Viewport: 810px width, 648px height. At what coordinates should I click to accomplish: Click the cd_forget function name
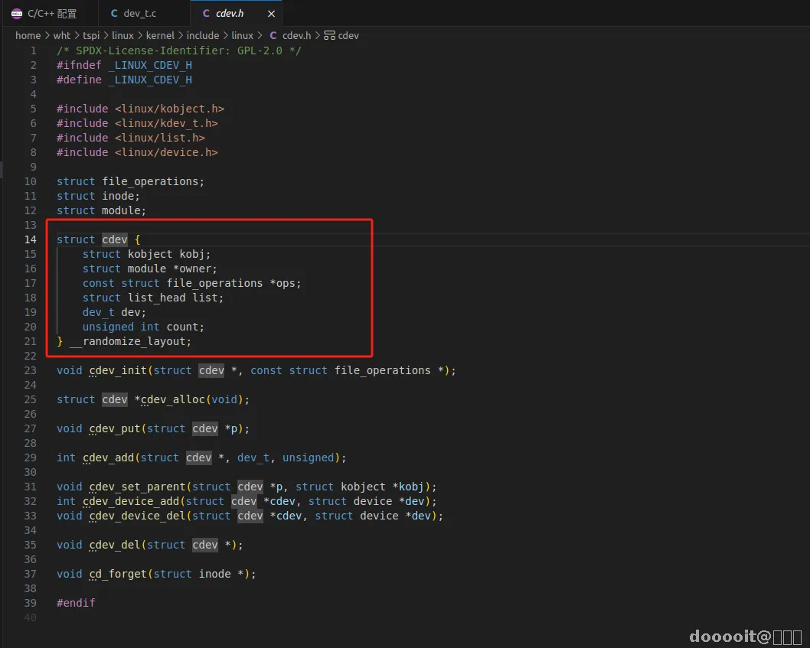(118, 574)
